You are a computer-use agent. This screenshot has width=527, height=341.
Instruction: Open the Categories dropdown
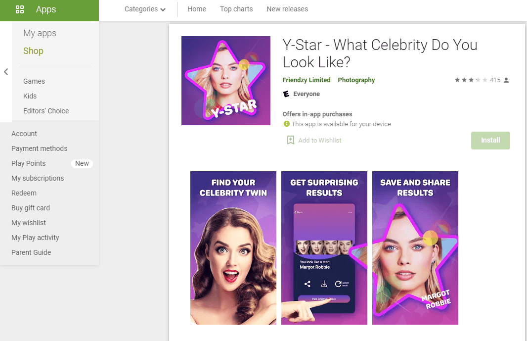(x=145, y=9)
